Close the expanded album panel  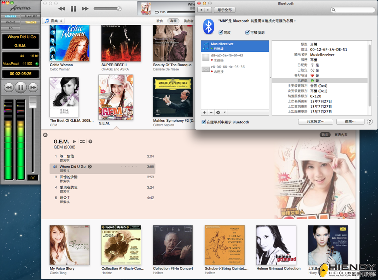pos(45,135)
